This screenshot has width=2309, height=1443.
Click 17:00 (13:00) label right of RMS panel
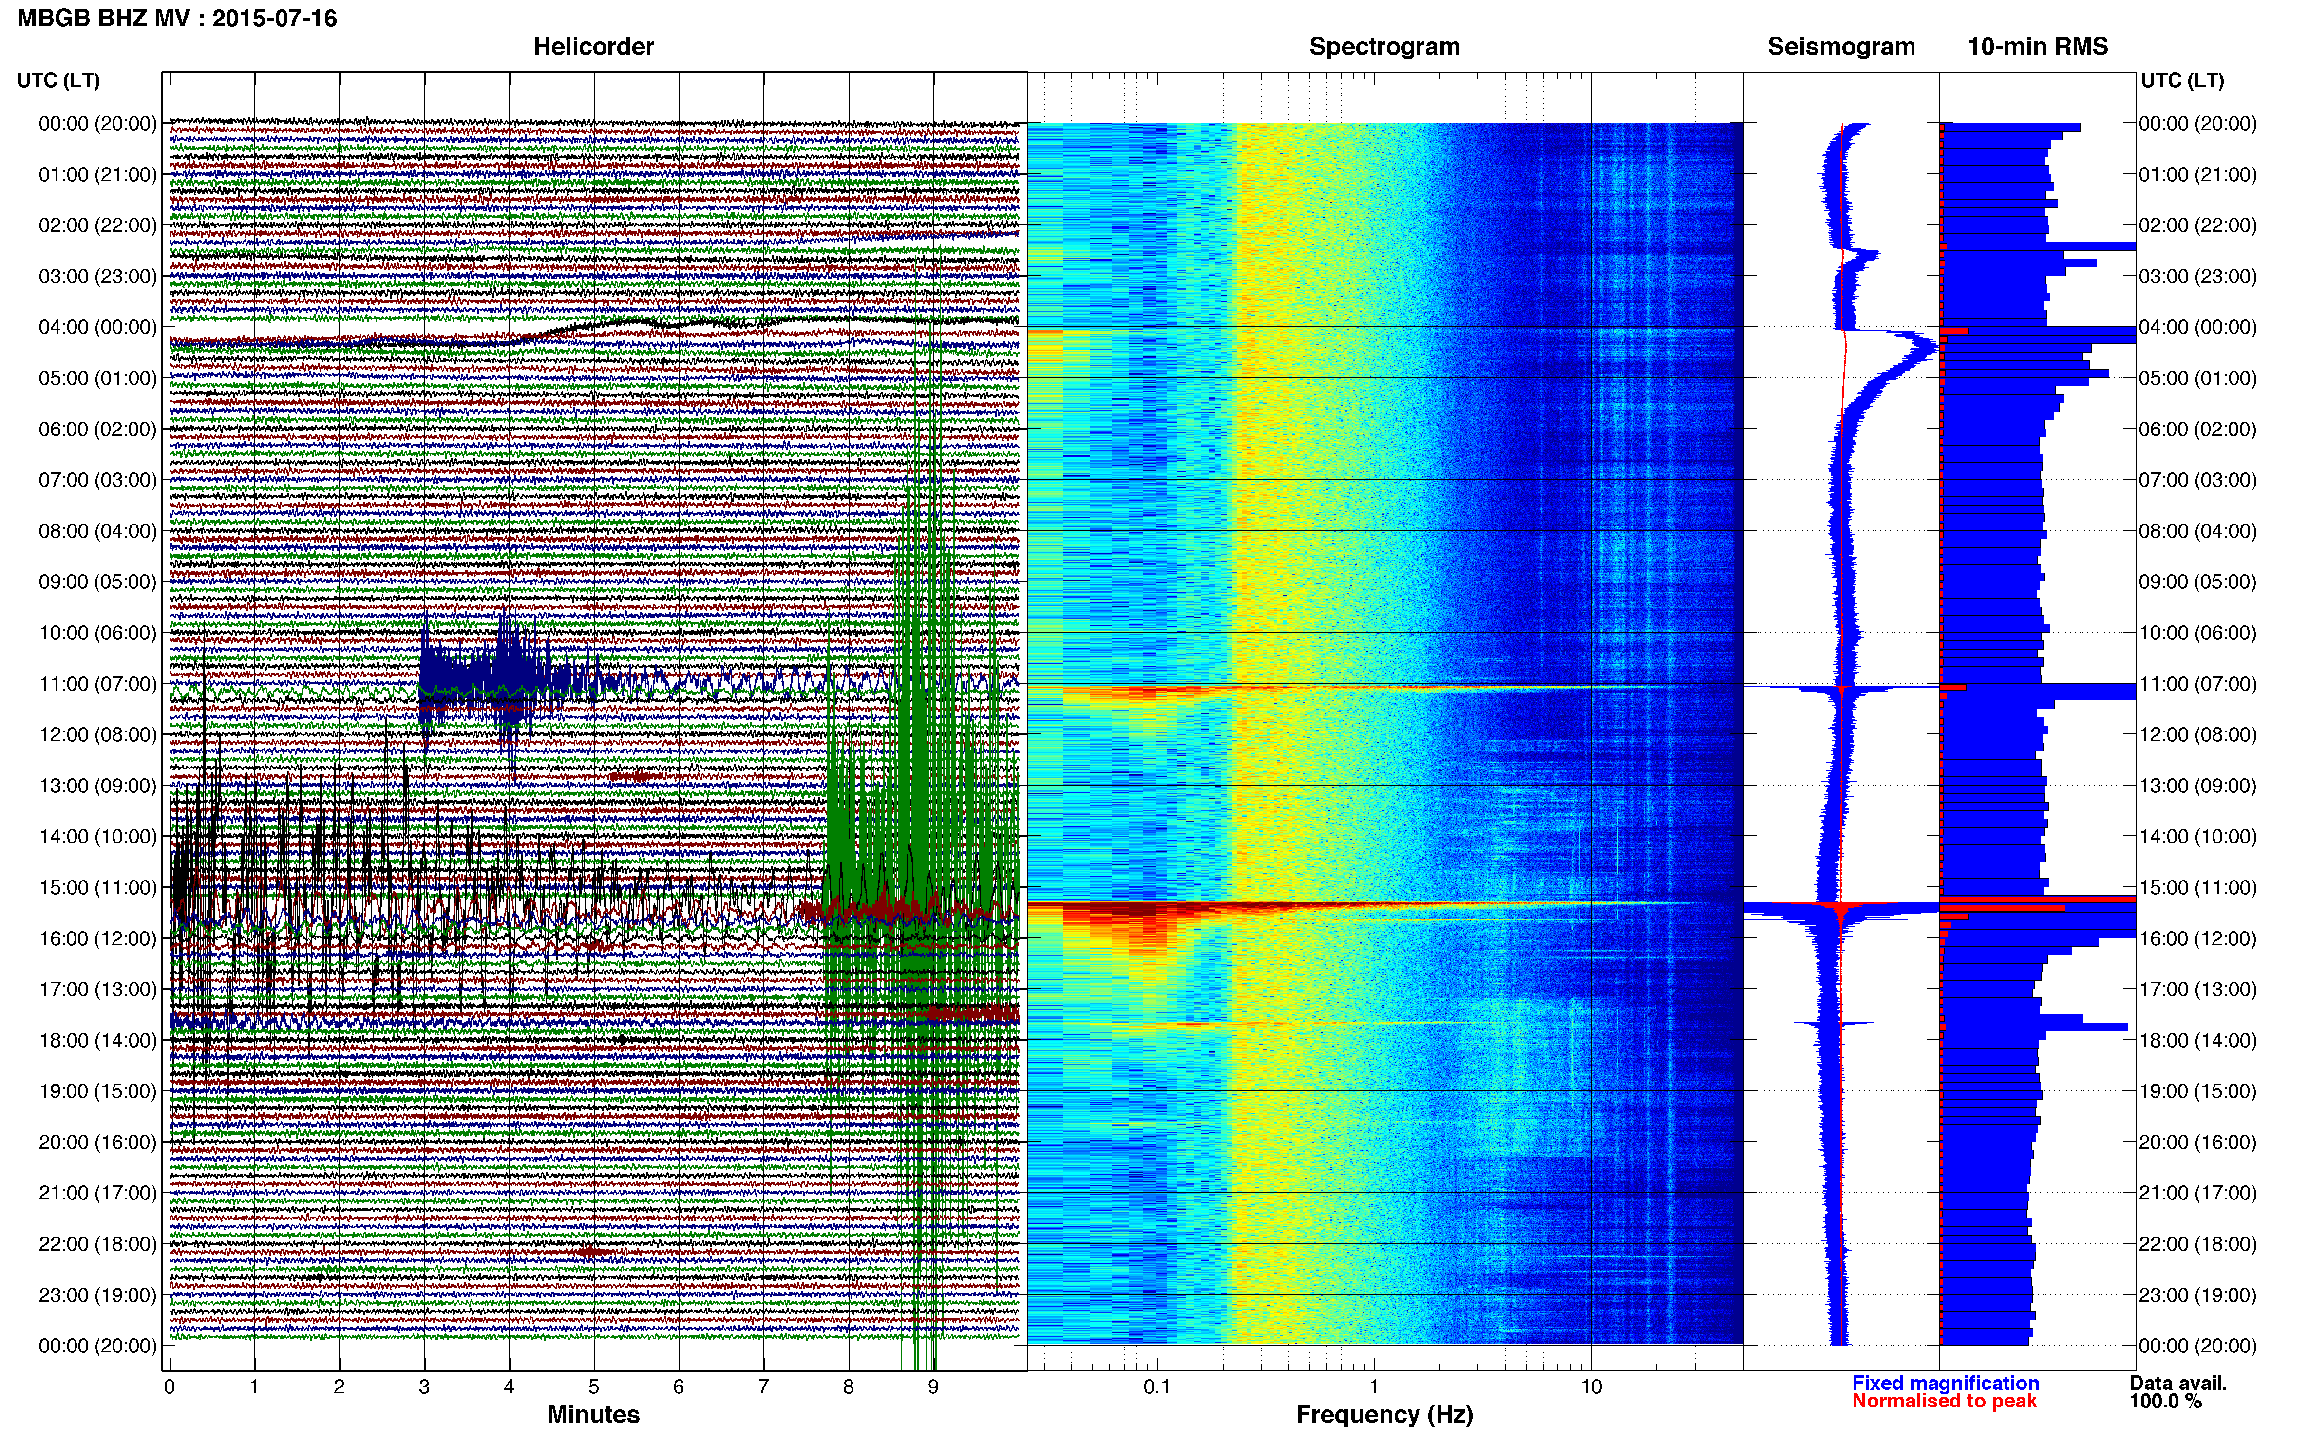[2197, 990]
